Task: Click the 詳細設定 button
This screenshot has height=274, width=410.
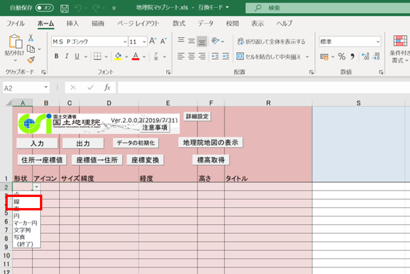Action: 197,116
